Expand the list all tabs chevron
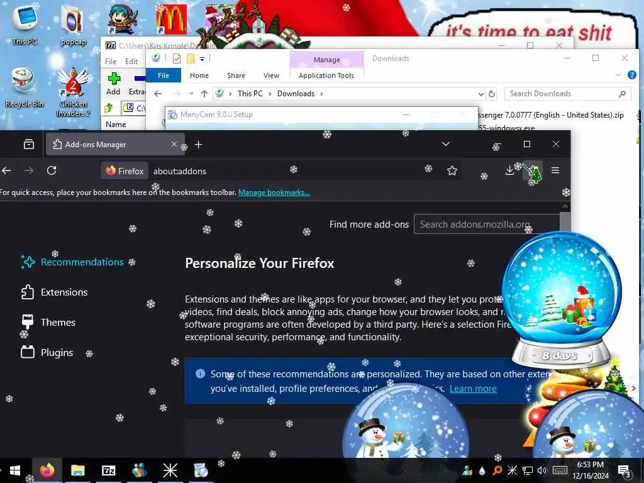The image size is (644, 483). coord(446,144)
